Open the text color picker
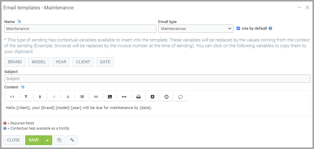Viewport: 314px width, 149px height. 152,97
